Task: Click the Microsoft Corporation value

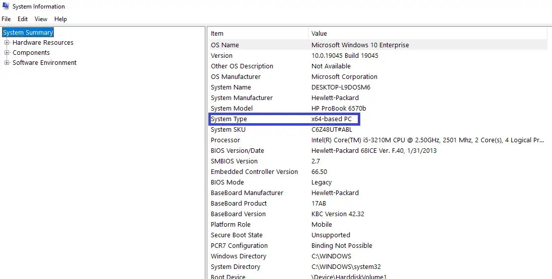Action: [344, 77]
